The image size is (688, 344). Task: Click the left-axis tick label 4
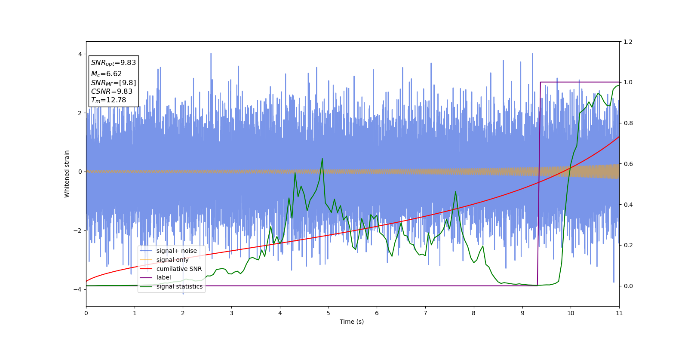pos(80,54)
